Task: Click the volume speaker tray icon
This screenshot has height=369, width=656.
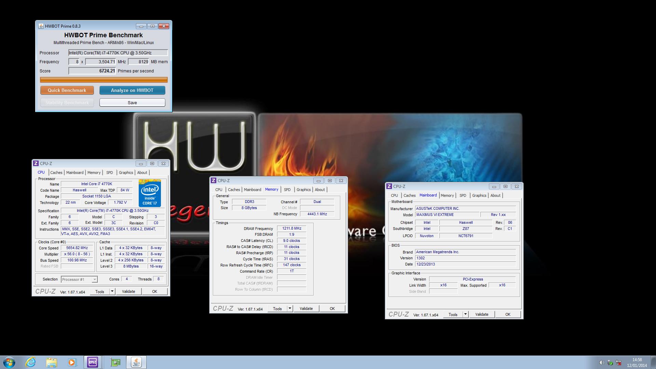Action: 602,363
